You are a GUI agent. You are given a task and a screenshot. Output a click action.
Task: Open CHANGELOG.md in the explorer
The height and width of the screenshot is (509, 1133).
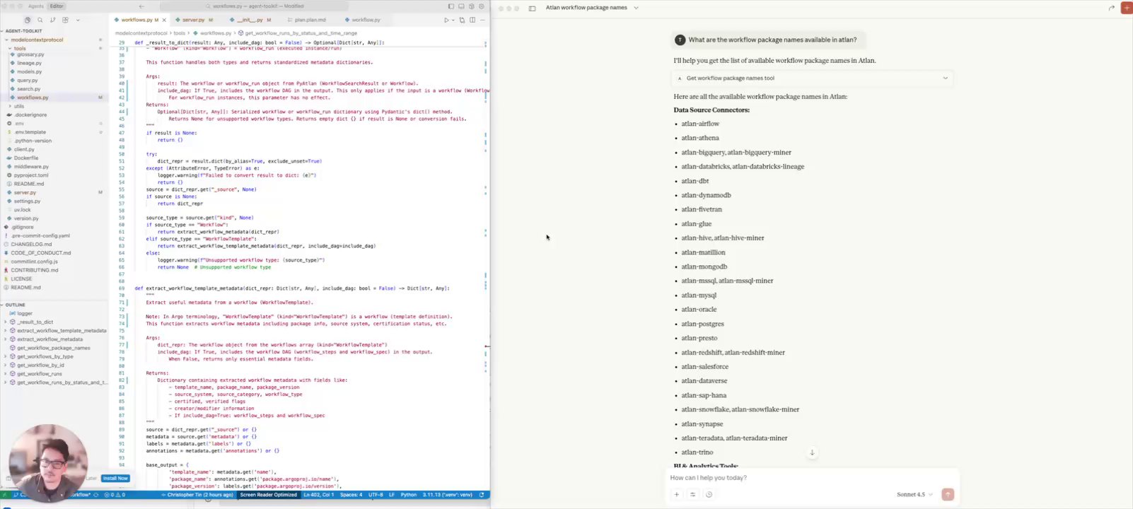click(31, 244)
